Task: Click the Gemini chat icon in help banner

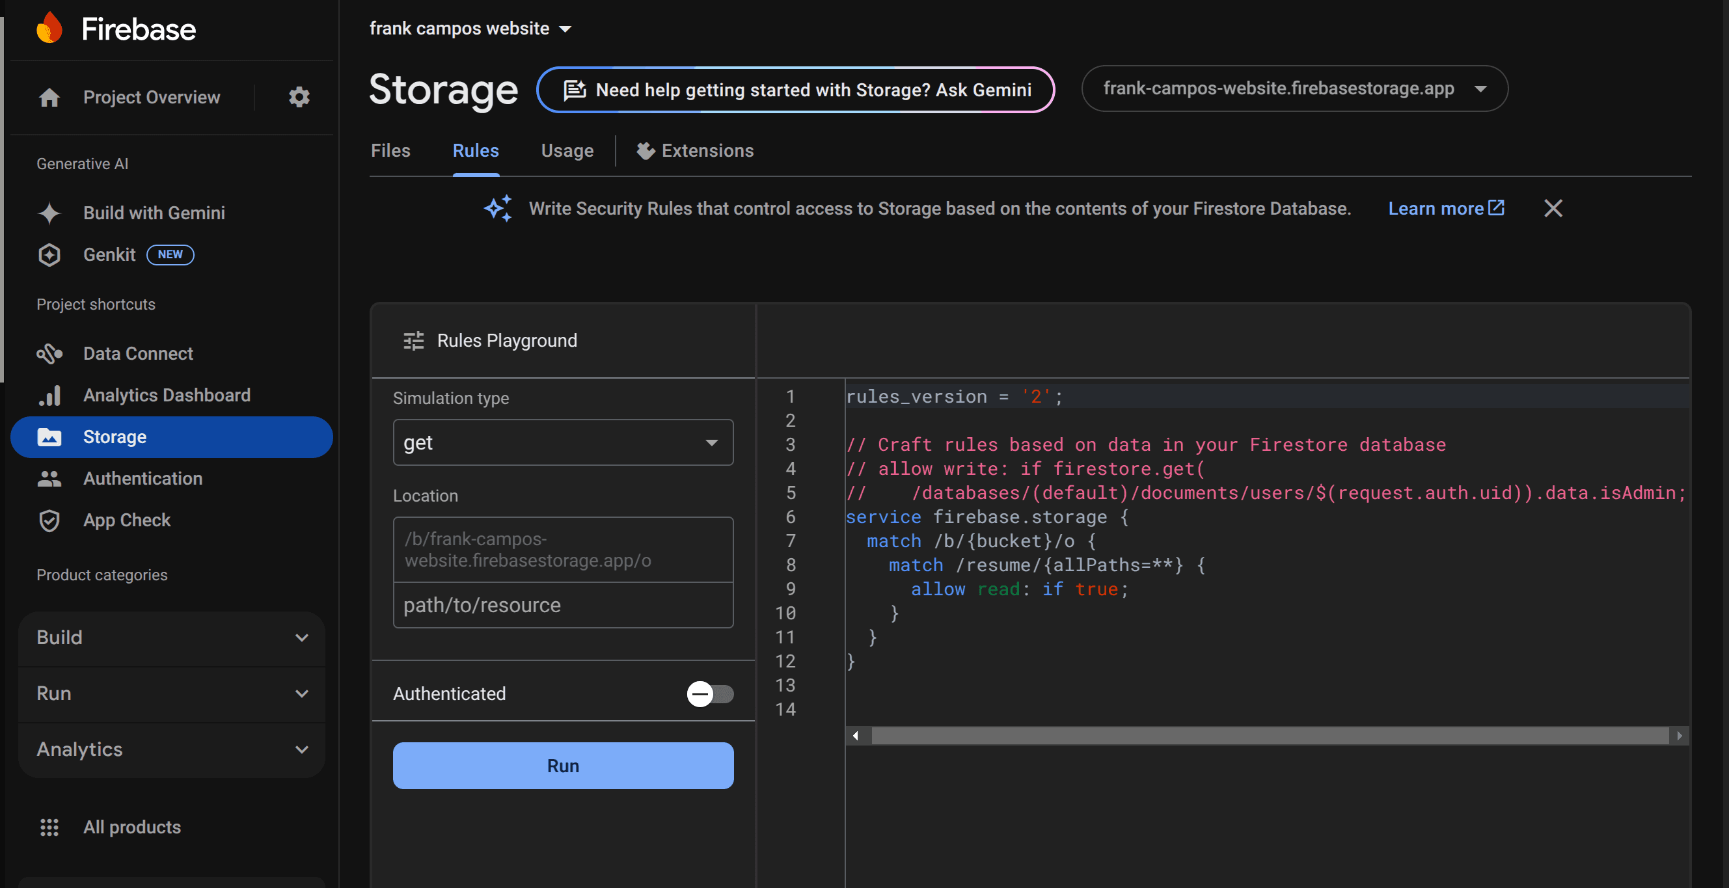Action: coord(575,90)
